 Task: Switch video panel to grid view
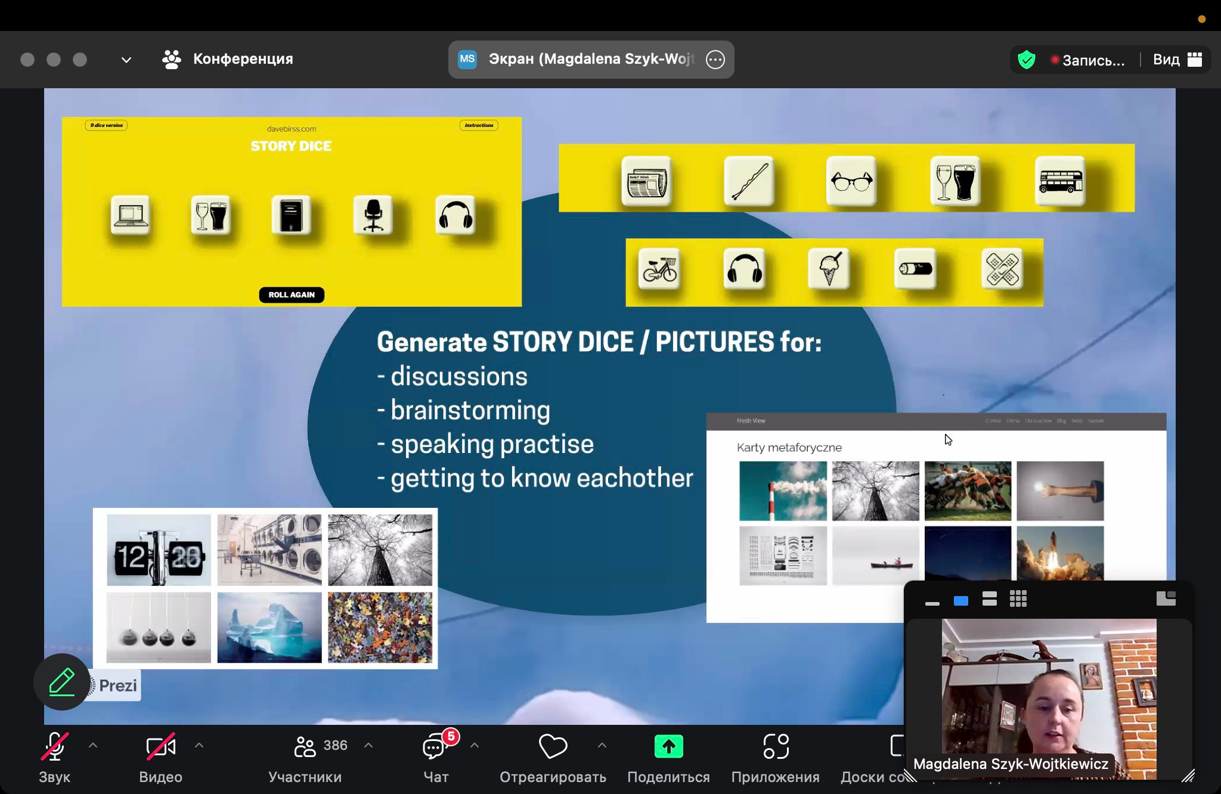click(1018, 599)
